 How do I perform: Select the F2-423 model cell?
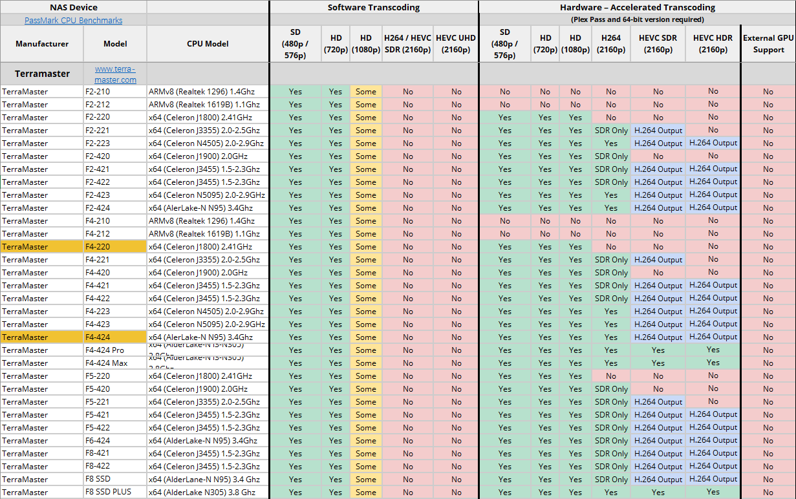click(x=115, y=195)
